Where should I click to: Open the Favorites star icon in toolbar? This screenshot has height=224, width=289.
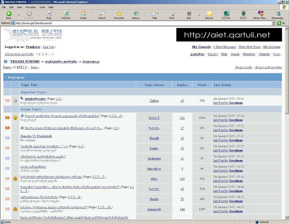point(119,14)
